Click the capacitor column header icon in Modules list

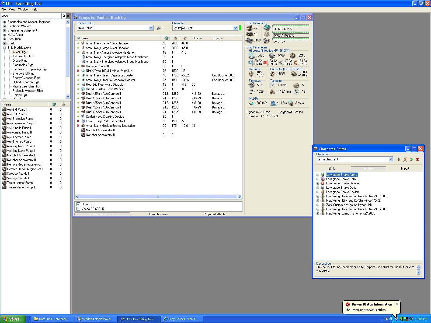point(185,38)
